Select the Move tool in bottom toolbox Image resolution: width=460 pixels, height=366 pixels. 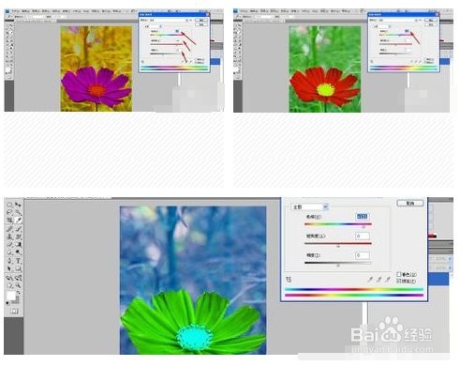click(18, 205)
